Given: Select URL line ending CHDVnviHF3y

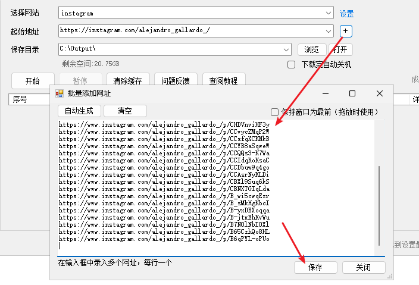Looking at the screenshot, I should coord(164,124).
